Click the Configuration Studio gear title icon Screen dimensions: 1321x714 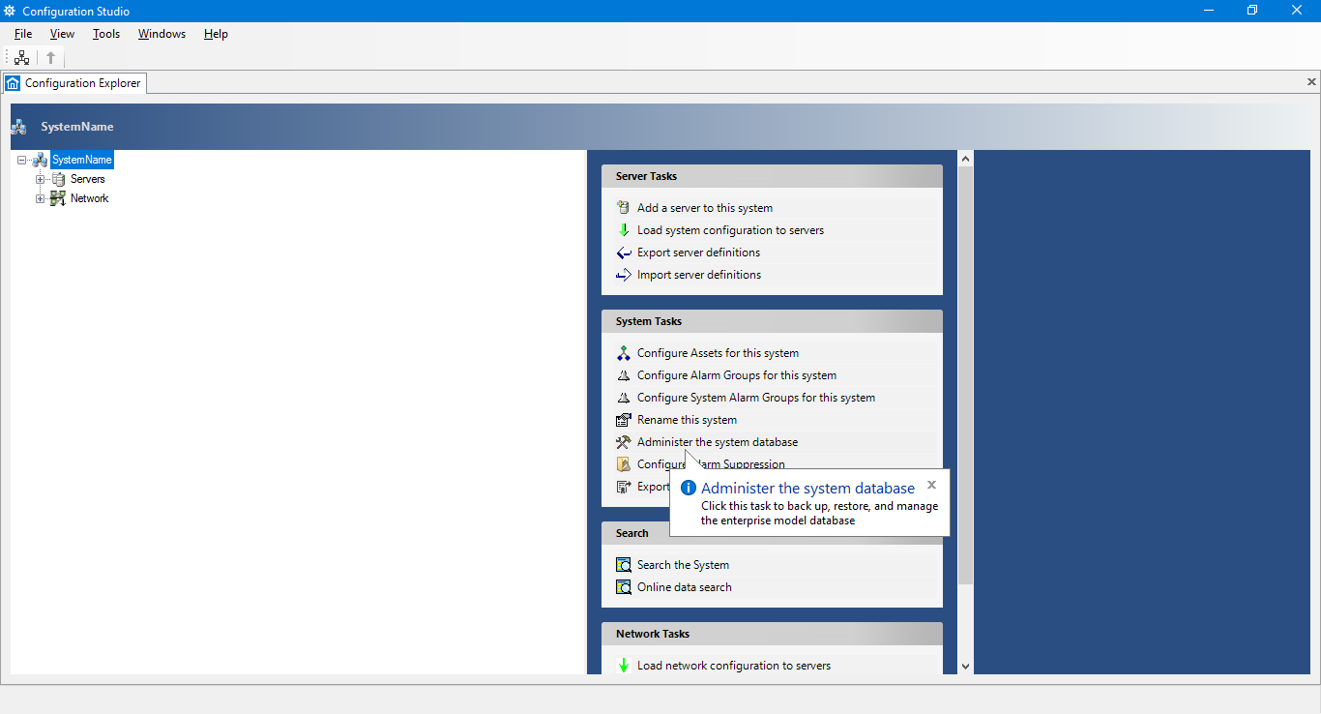click(10, 11)
